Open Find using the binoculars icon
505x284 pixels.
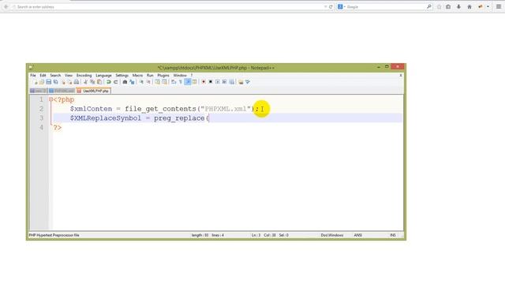(x=125, y=82)
